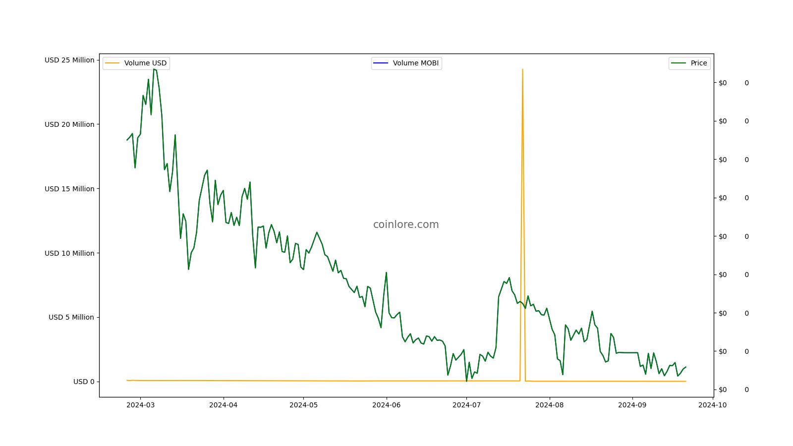
Task: Click the Volume USD legend entry
Action: point(136,63)
